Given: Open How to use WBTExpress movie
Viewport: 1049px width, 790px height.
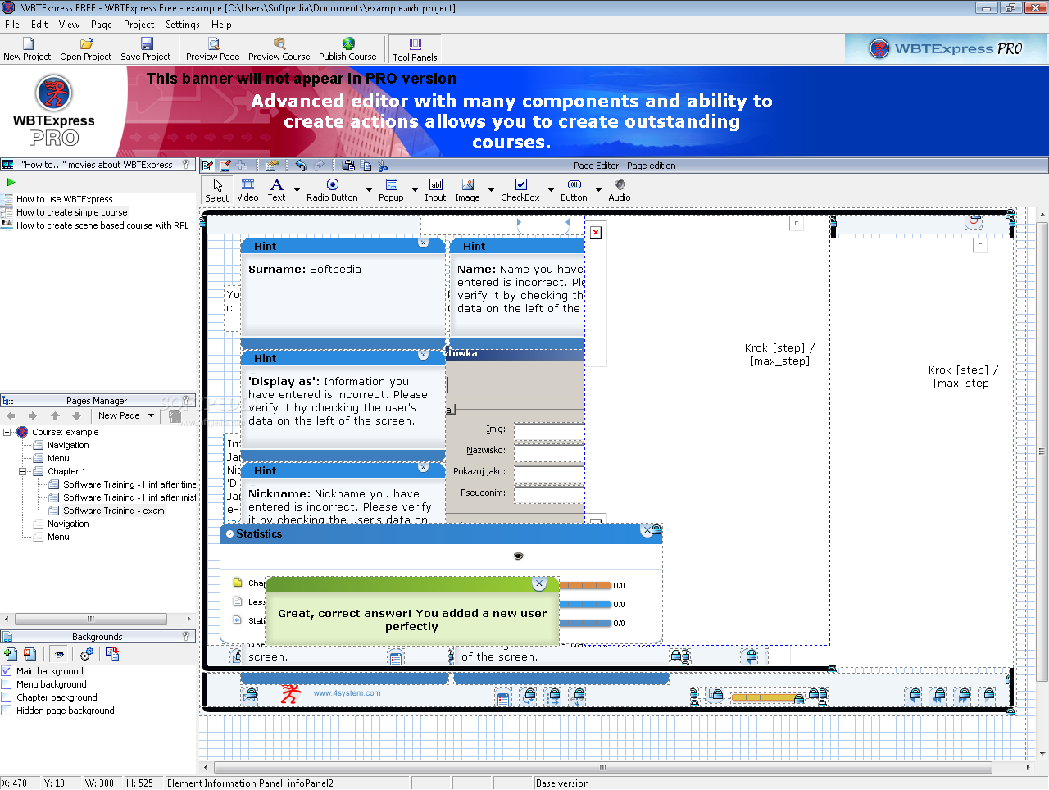Looking at the screenshot, I should click(65, 199).
